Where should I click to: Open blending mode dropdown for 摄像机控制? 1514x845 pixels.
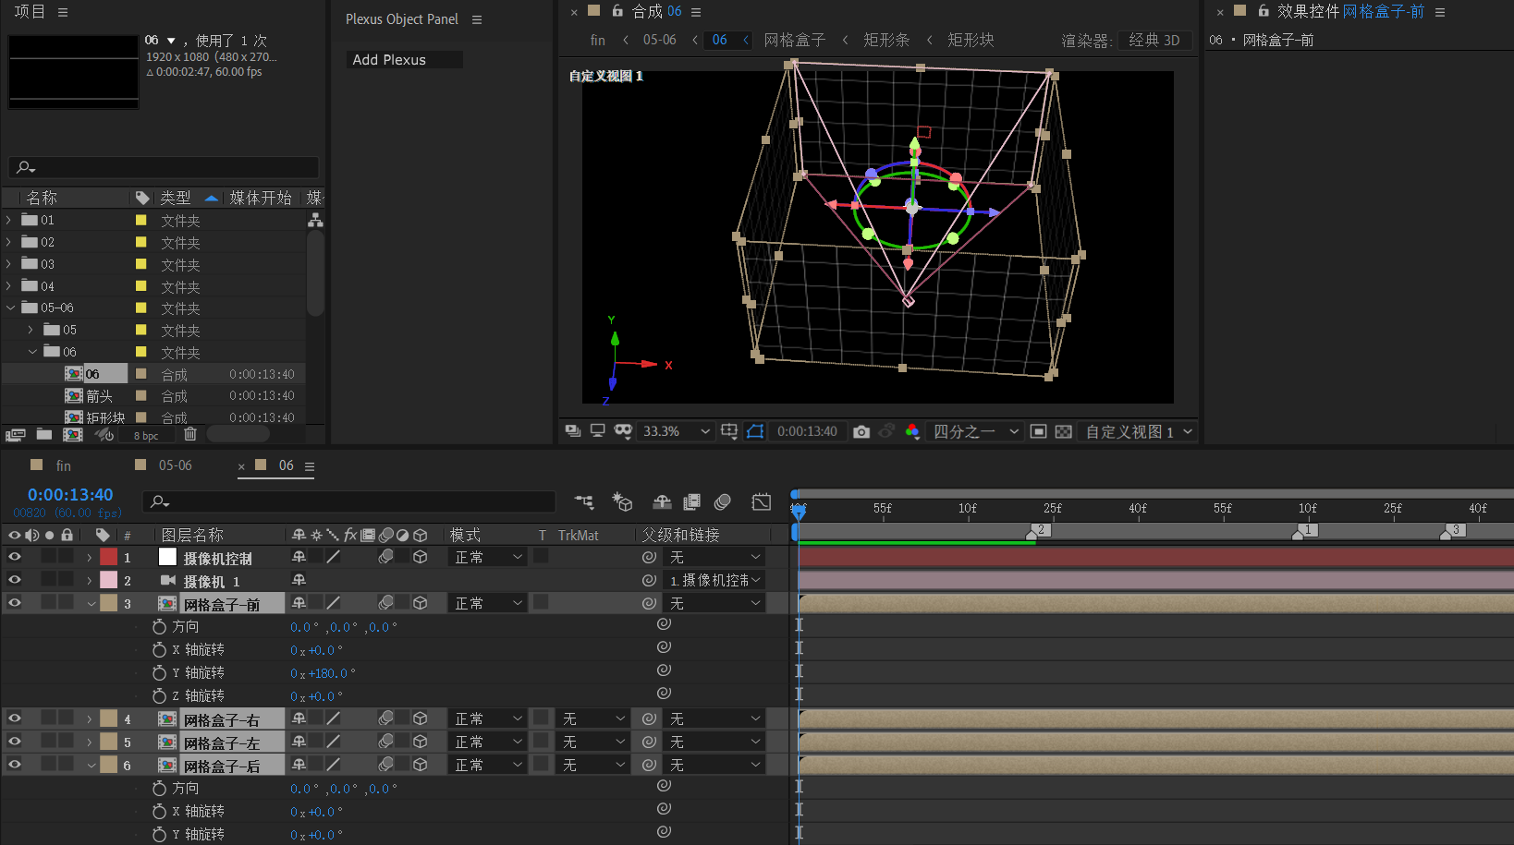pos(488,557)
